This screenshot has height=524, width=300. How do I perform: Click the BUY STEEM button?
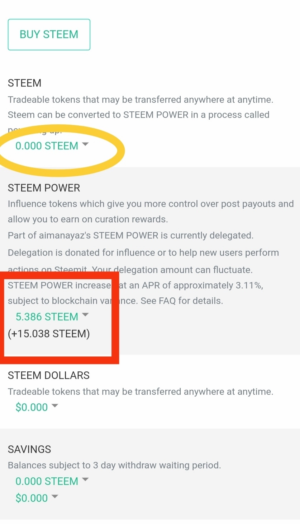point(49,34)
